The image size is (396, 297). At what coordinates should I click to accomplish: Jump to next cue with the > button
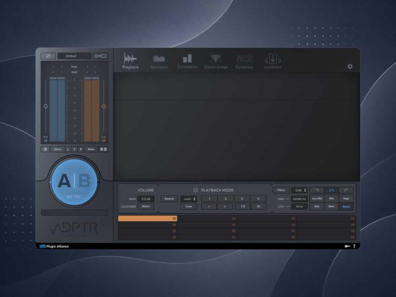click(225, 206)
